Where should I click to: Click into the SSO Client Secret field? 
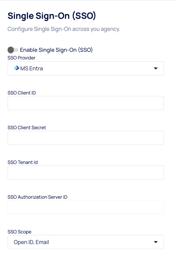[x=86, y=138]
